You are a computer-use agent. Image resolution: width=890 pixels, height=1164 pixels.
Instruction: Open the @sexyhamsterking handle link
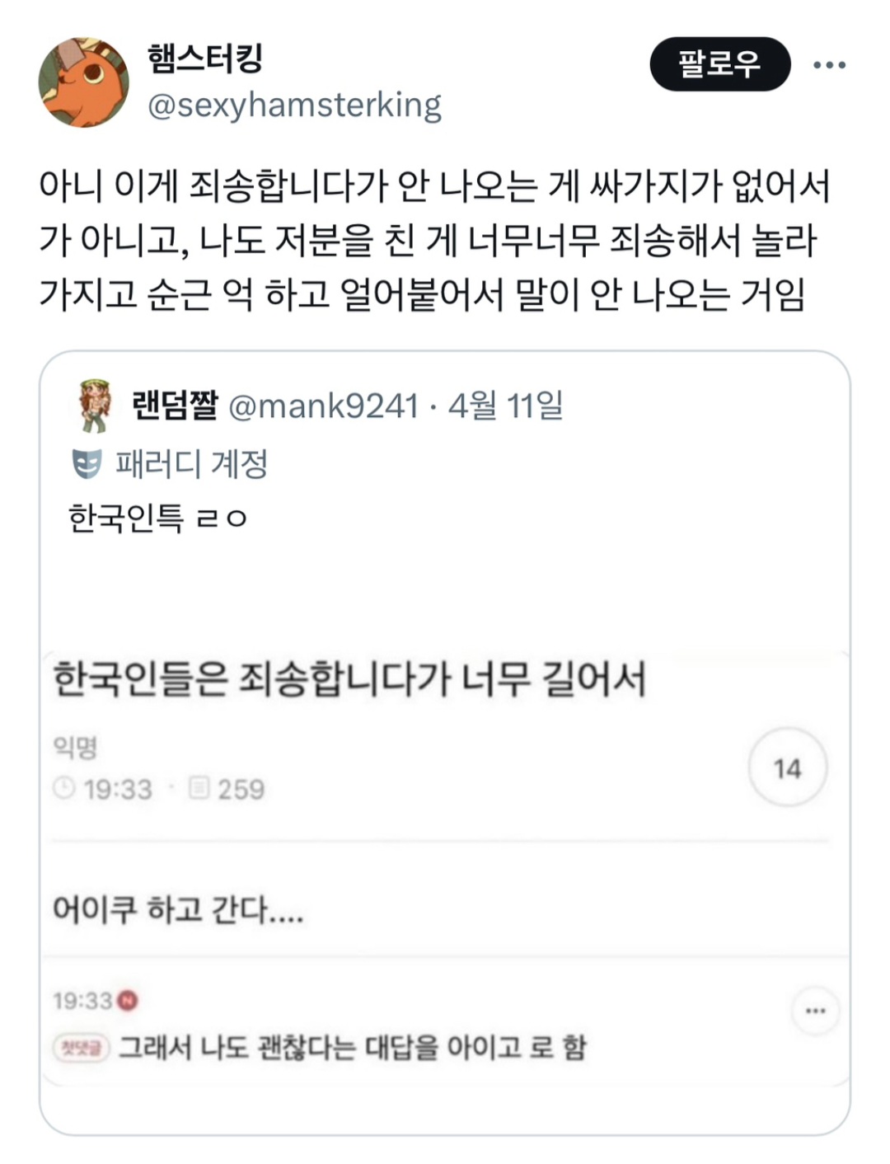pyautogui.click(x=294, y=106)
